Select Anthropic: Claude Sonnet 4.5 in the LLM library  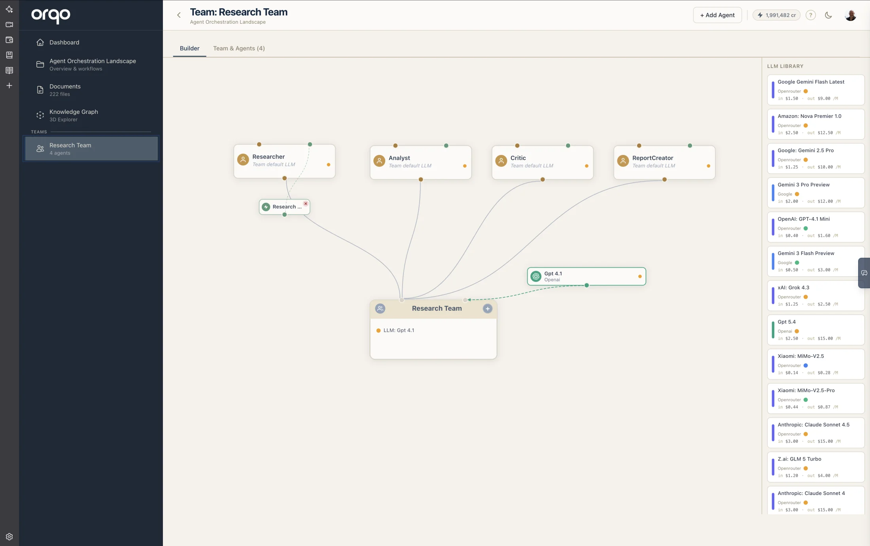pos(815,433)
